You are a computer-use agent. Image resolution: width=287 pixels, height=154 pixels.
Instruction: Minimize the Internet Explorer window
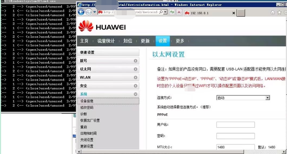coord(278,4)
